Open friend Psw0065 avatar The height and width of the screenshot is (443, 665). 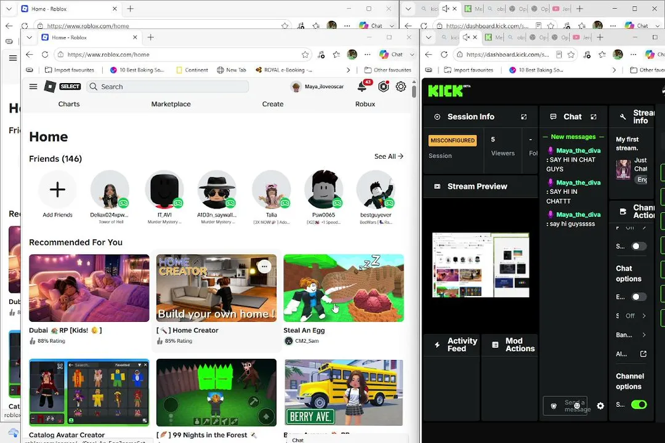324,190
